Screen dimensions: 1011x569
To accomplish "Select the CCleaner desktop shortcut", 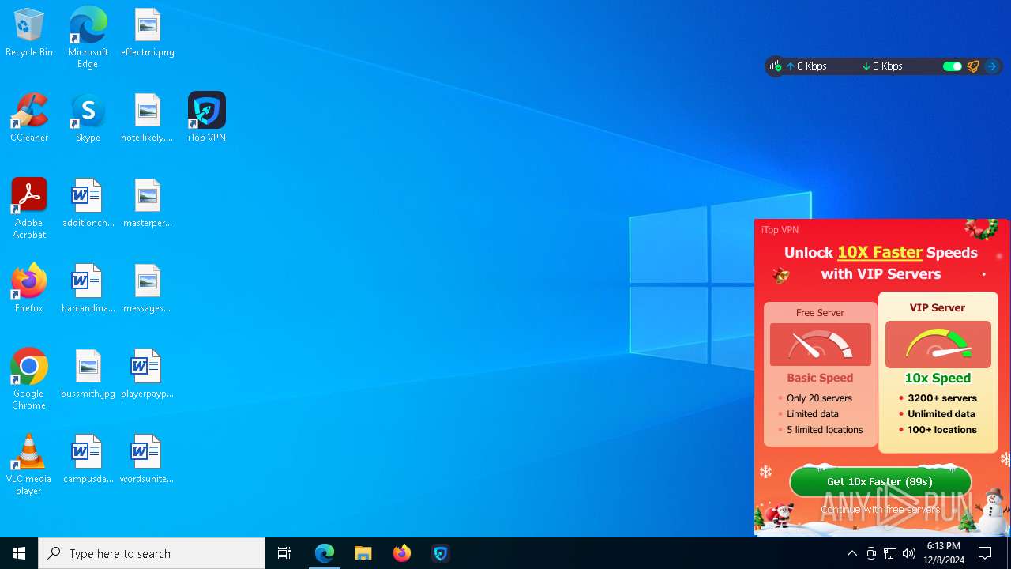I will point(29,119).
